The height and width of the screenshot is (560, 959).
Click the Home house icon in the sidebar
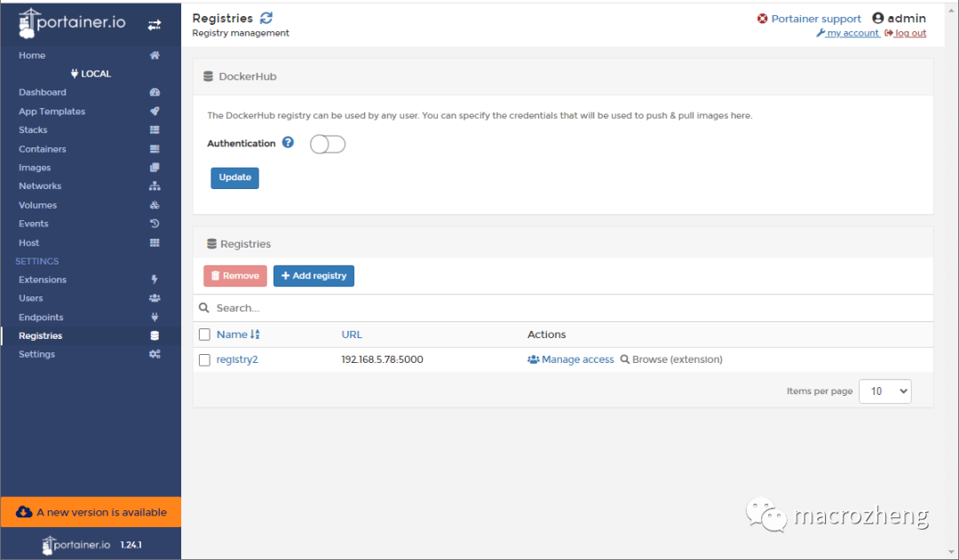tap(155, 55)
